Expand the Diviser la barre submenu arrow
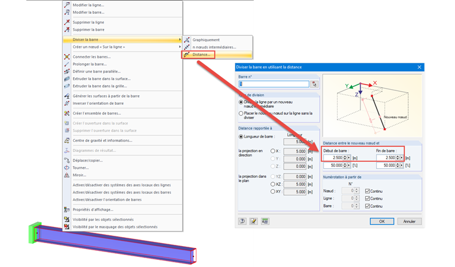The image size is (455, 267). click(x=180, y=40)
